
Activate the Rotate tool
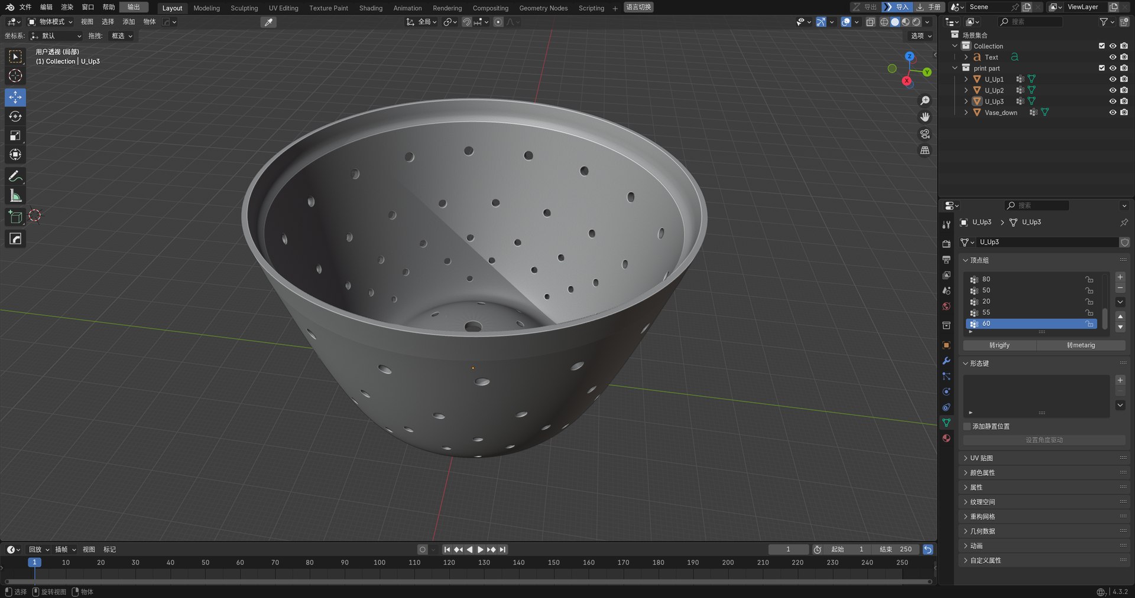[x=15, y=116]
